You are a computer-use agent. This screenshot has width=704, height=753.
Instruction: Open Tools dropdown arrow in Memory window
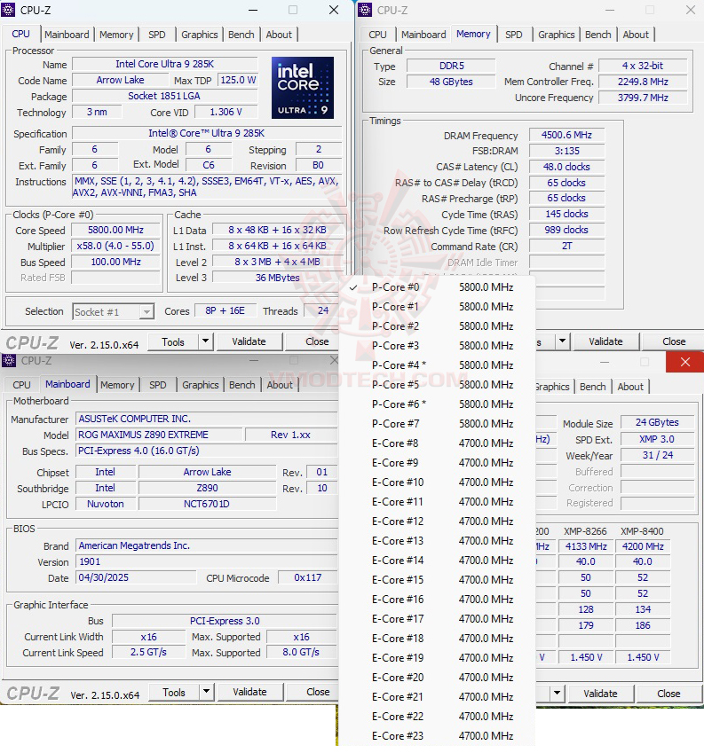pyautogui.click(x=562, y=341)
